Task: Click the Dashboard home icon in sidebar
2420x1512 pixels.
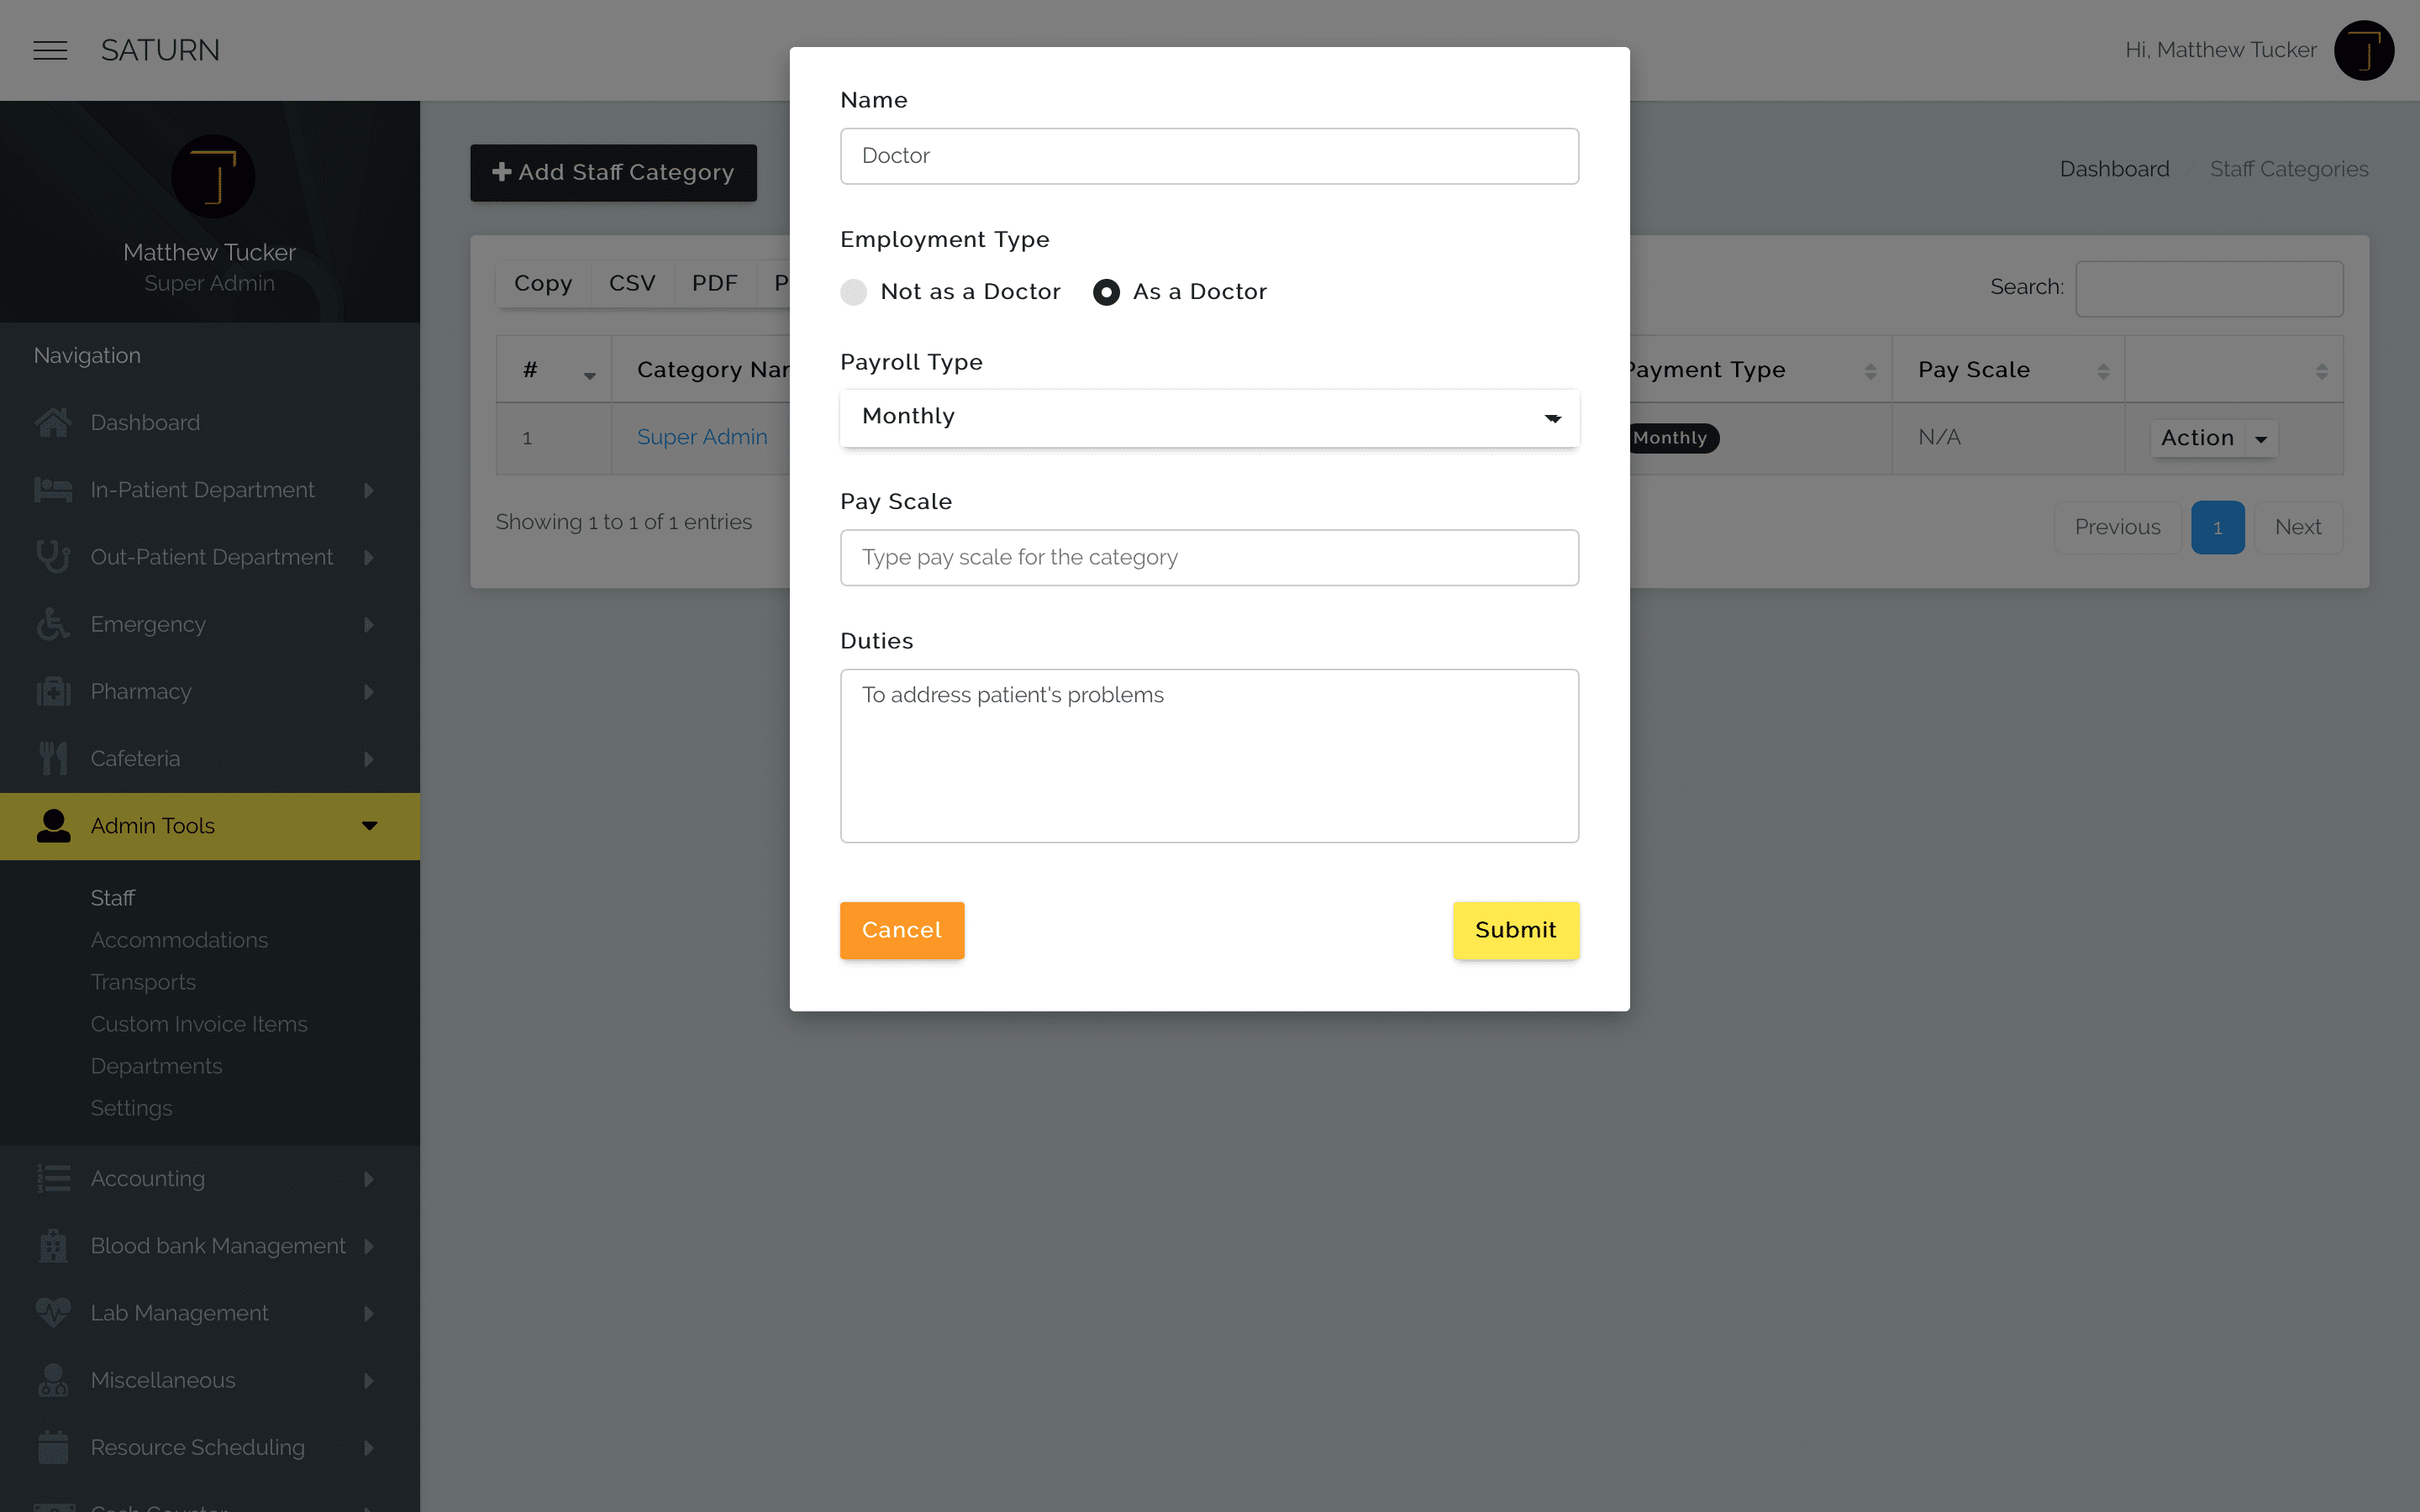Action: pos(53,423)
